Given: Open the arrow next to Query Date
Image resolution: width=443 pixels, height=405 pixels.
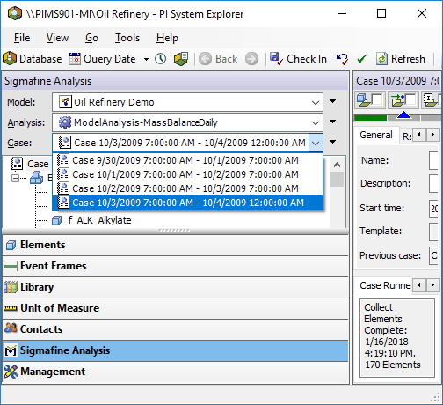Looking at the screenshot, I should coord(146,59).
